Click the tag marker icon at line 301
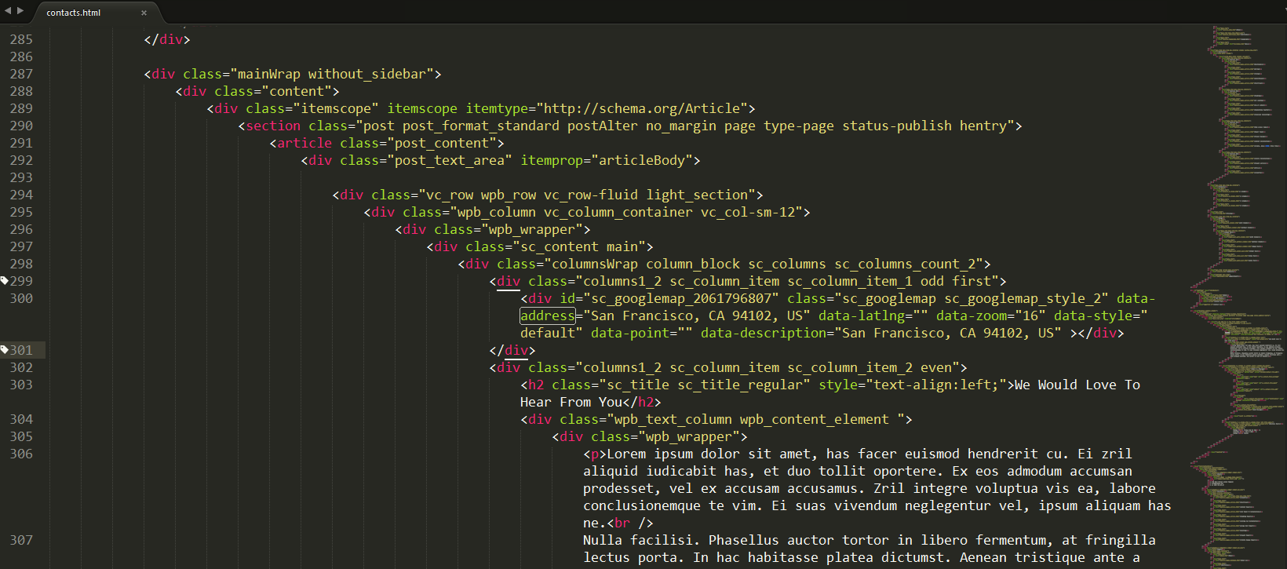The height and width of the screenshot is (569, 1287). click(4, 350)
